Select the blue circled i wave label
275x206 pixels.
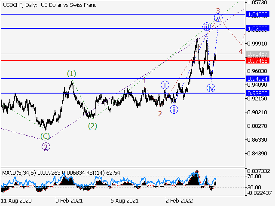[165, 85]
